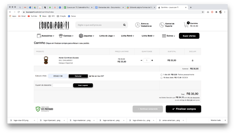Viewport: 235px width, 134px height.
Task: Expand the Jaquetas menu
Action: tap(87, 36)
